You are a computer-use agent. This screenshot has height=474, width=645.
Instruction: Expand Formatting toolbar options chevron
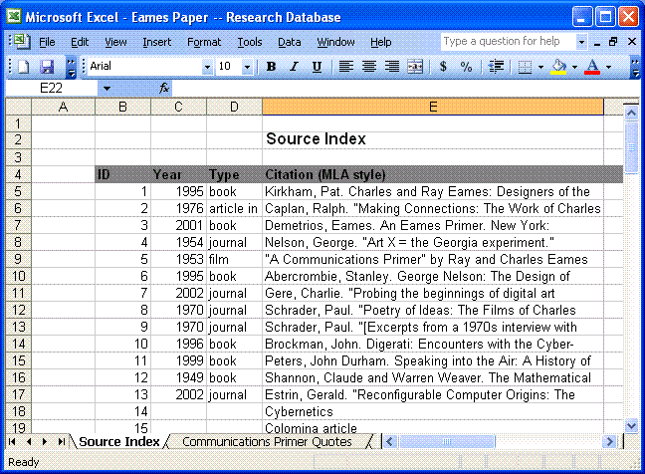[x=635, y=67]
